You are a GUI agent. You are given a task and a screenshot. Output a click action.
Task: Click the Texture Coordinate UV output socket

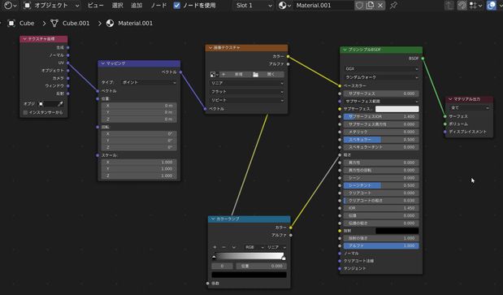67,63
